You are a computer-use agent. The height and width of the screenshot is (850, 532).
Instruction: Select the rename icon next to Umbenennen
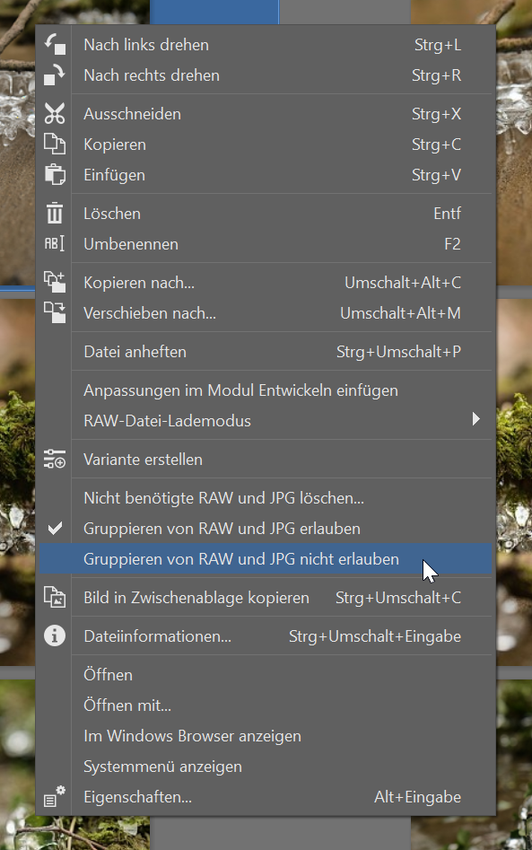tap(54, 243)
